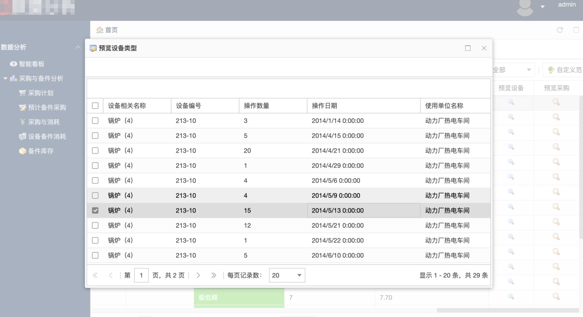The width and height of the screenshot is (583, 317).
Task: Uncheck the selected 2014/5/13 row checkbox
Action: [x=95, y=211]
